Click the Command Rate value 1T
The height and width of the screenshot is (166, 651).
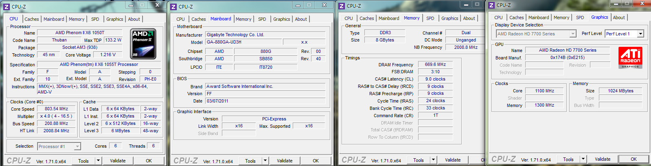pos(435,115)
